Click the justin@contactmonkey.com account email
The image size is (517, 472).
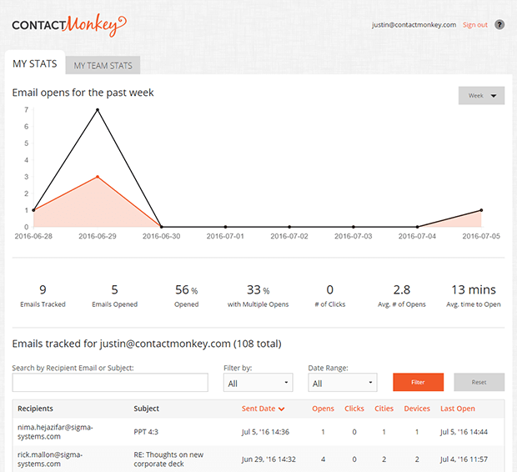(x=414, y=25)
